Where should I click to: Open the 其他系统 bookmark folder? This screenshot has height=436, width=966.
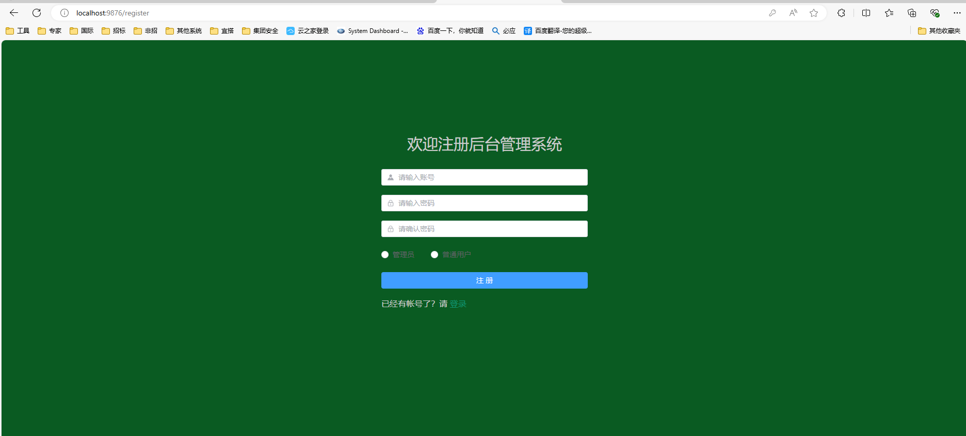pos(184,31)
